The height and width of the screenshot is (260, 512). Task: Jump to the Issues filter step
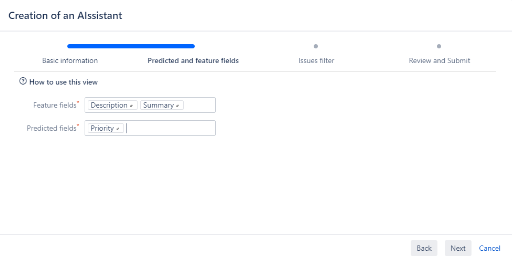316,61
